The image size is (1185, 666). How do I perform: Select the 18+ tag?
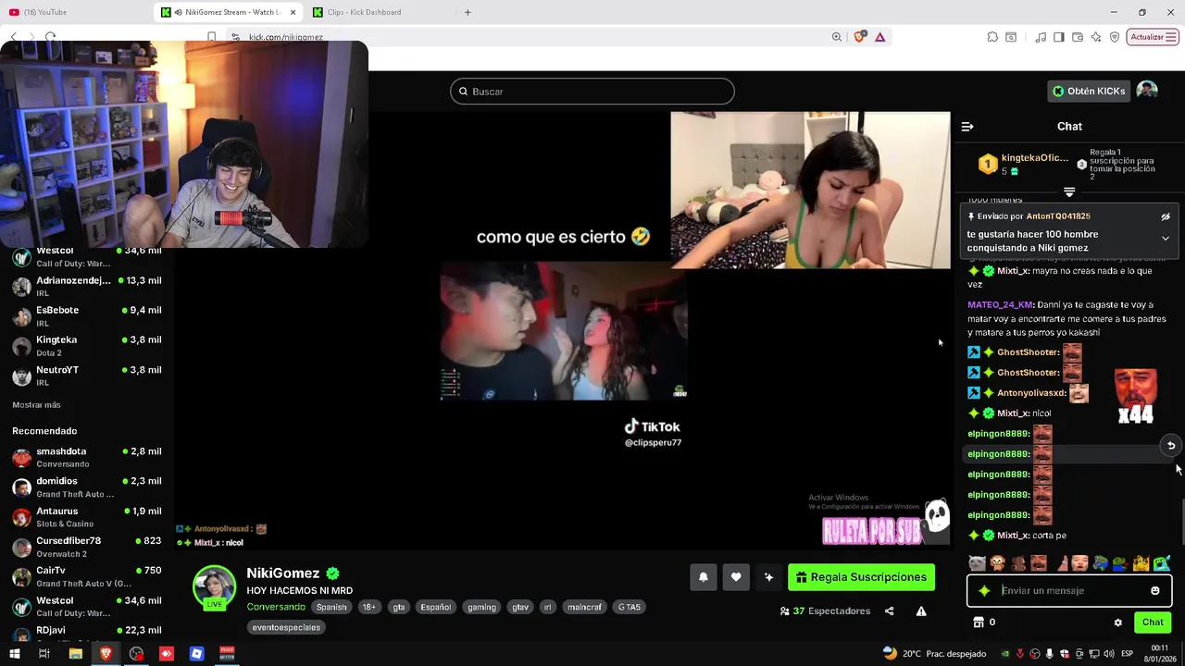coord(368,607)
